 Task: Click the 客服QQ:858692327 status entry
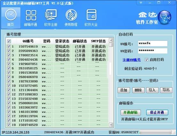tap(123, 132)
